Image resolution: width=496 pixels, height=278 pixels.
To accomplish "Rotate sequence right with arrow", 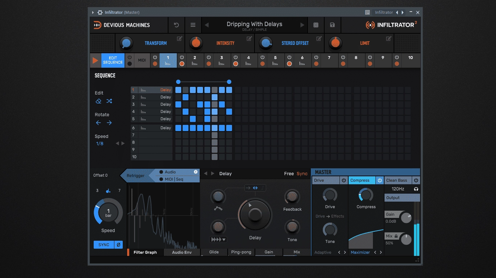I will tap(109, 123).
